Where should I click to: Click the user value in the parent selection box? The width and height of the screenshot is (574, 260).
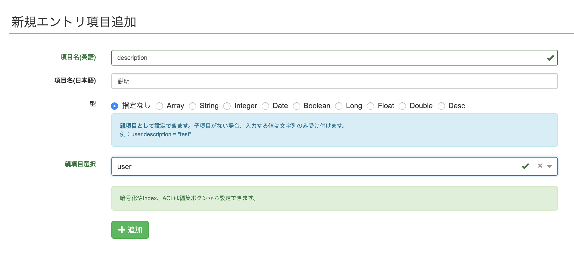pos(124,166)
